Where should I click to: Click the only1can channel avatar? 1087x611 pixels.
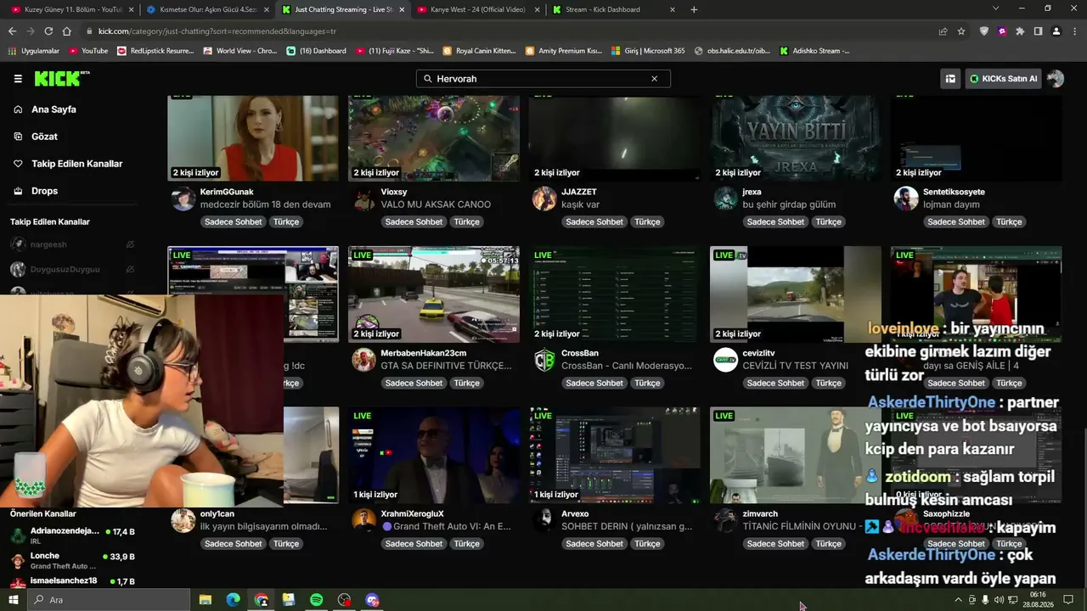(x=183, y=520)
